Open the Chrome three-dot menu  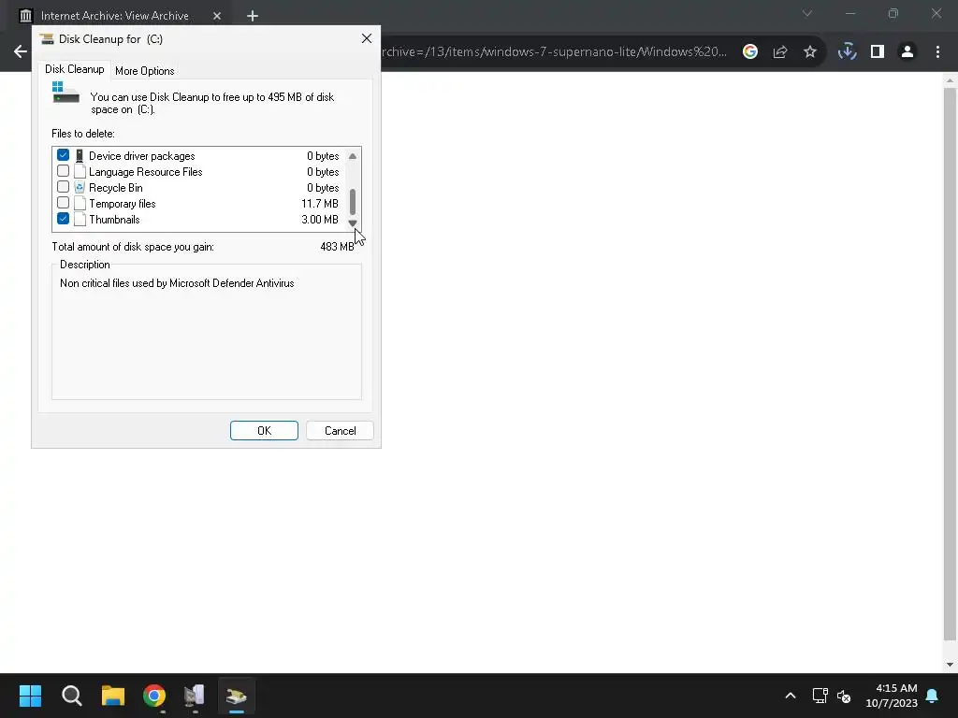(x=937, y=51)
